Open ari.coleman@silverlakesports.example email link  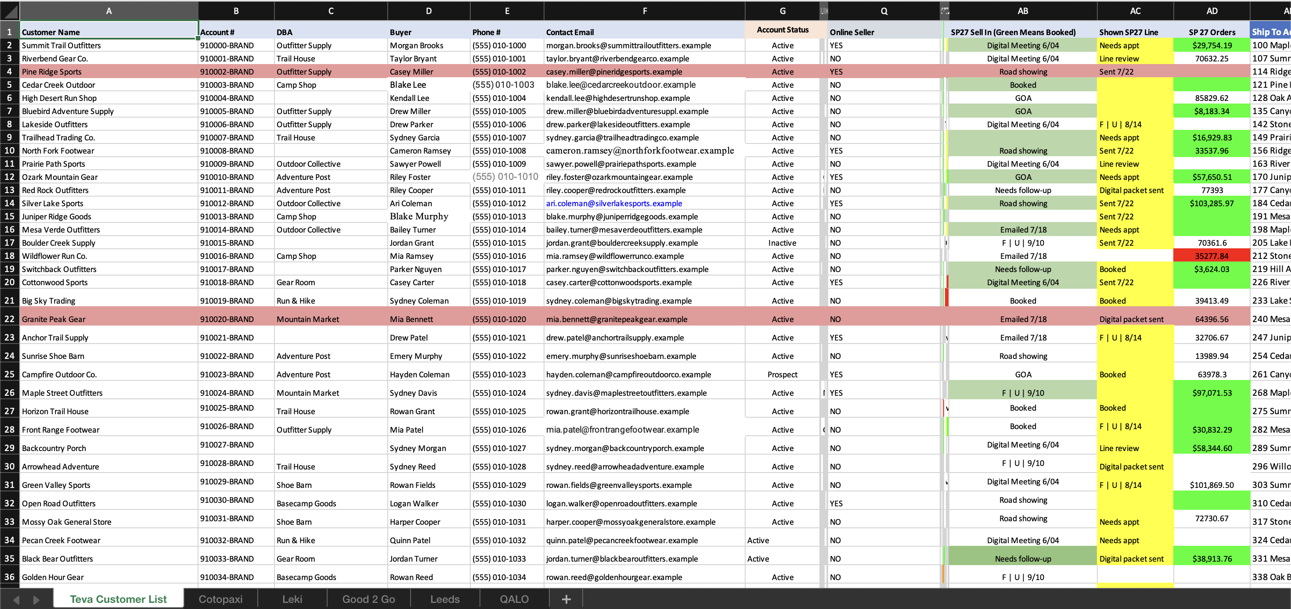[x=614, y=203]
